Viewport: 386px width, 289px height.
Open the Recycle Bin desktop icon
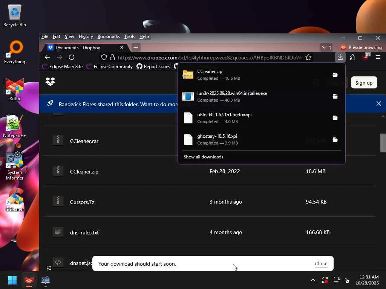[15, 15]
